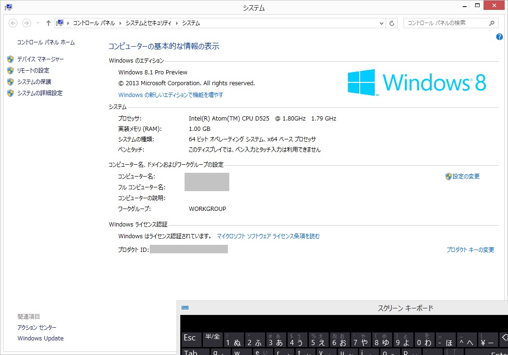Select システムとセキュリティ breadcrumb
Image resolution: width=508 pixels, height=355 pixels.
click(148, 24)
